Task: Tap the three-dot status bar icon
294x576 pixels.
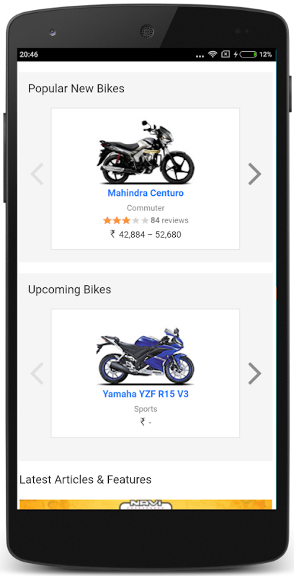Action: click(200, 56)
